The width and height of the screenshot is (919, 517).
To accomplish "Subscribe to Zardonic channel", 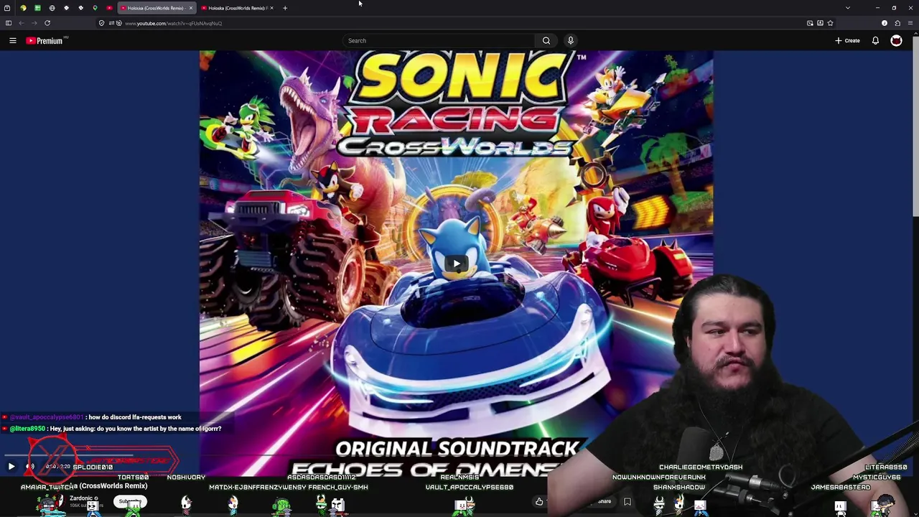I will [x=130, y=501].
